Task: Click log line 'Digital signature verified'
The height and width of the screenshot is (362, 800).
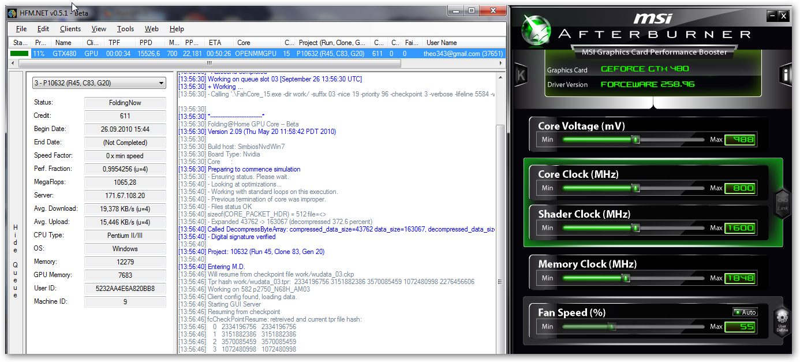Action: pyautogui.click(x=227, y=237)
